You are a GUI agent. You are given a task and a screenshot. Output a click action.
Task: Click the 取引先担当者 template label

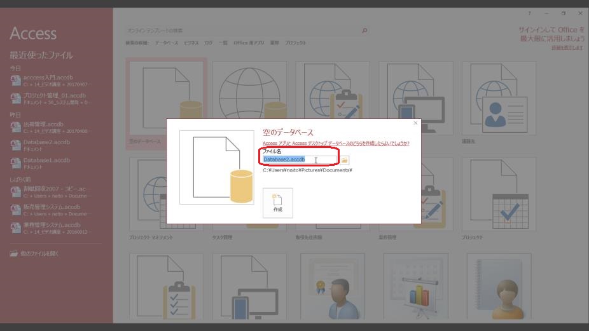(x=308, y=238)
